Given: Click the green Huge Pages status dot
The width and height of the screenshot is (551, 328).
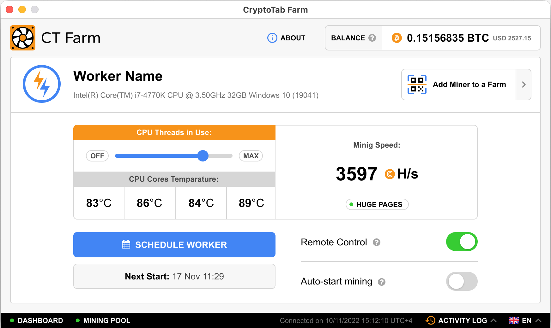Looking at the screenshot, I should (x=351, y=204).
